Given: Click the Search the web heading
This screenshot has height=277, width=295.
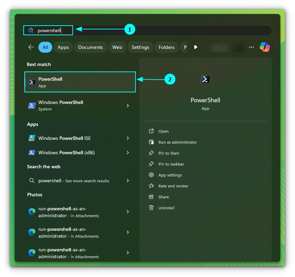Looking at the screenshot, I should 44,167.
